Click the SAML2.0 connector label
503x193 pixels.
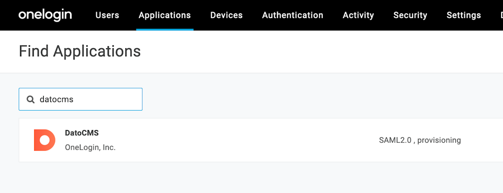(395, 140)
